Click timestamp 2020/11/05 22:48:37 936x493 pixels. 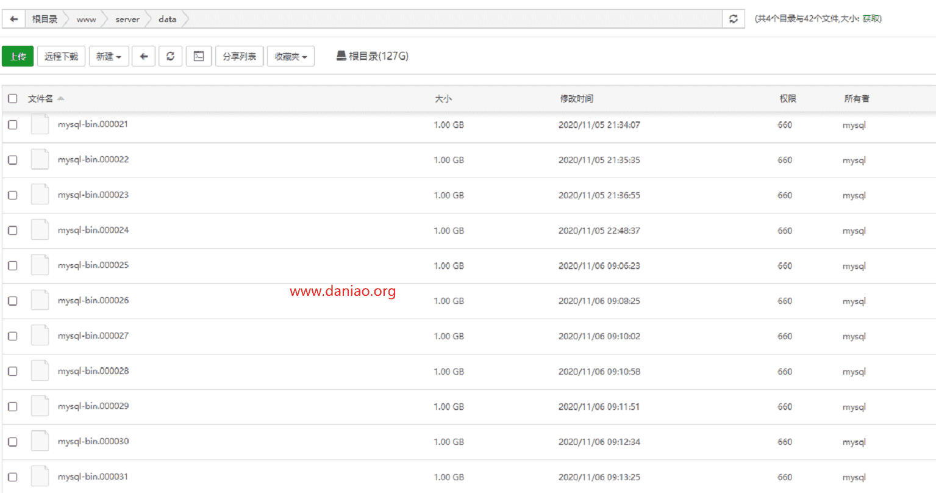pyautogui.click(x=599, y=231)
